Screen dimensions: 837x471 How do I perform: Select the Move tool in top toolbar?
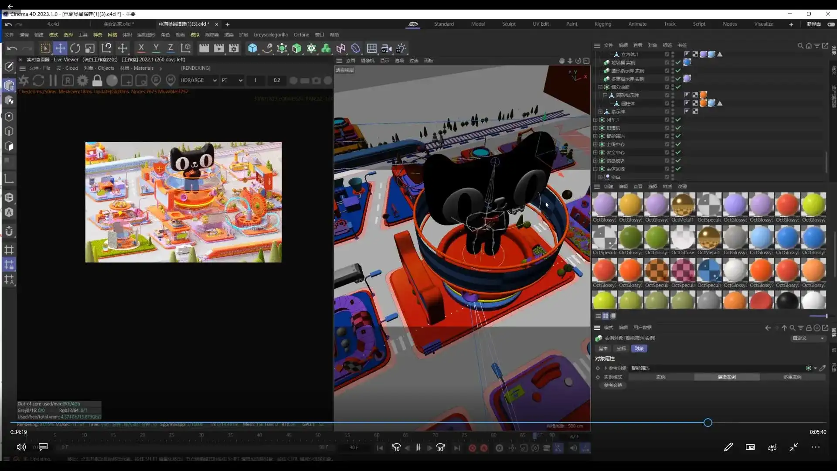click(x=60, y=48)
